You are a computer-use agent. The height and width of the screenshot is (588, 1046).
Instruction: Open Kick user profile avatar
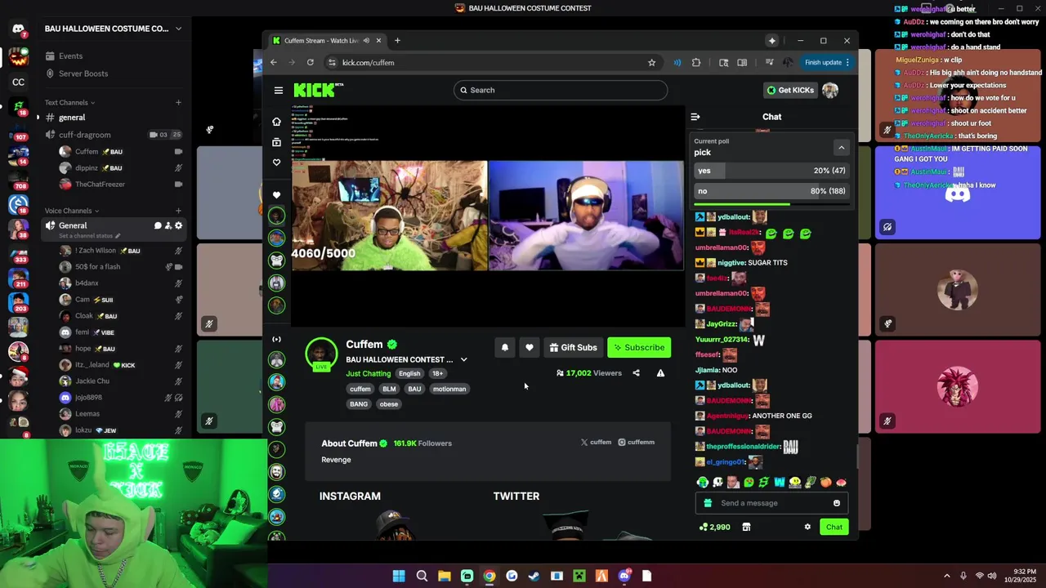pos(830,90)
